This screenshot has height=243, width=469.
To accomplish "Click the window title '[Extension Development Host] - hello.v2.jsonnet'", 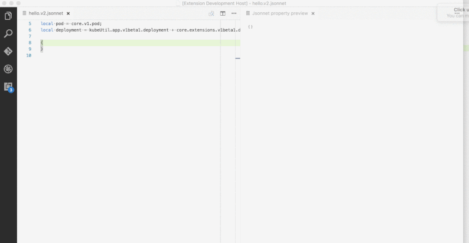I will point(234,4).
